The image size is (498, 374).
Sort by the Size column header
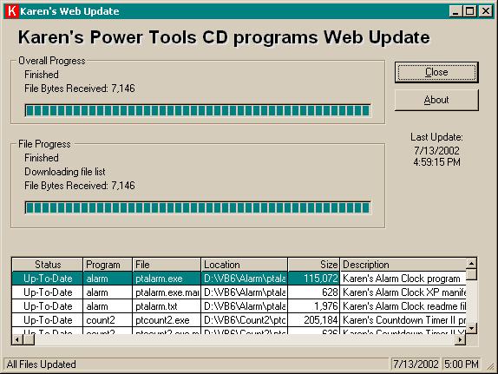(314, 265)
